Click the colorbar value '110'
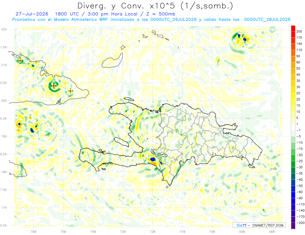Image resolution: width=305 pixels, height=235 pixels. tap(299, 50)
